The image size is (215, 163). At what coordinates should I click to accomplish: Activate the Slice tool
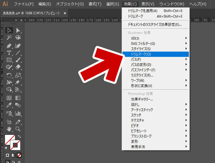[18, 122]
